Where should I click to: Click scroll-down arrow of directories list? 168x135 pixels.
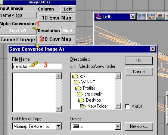118,106
